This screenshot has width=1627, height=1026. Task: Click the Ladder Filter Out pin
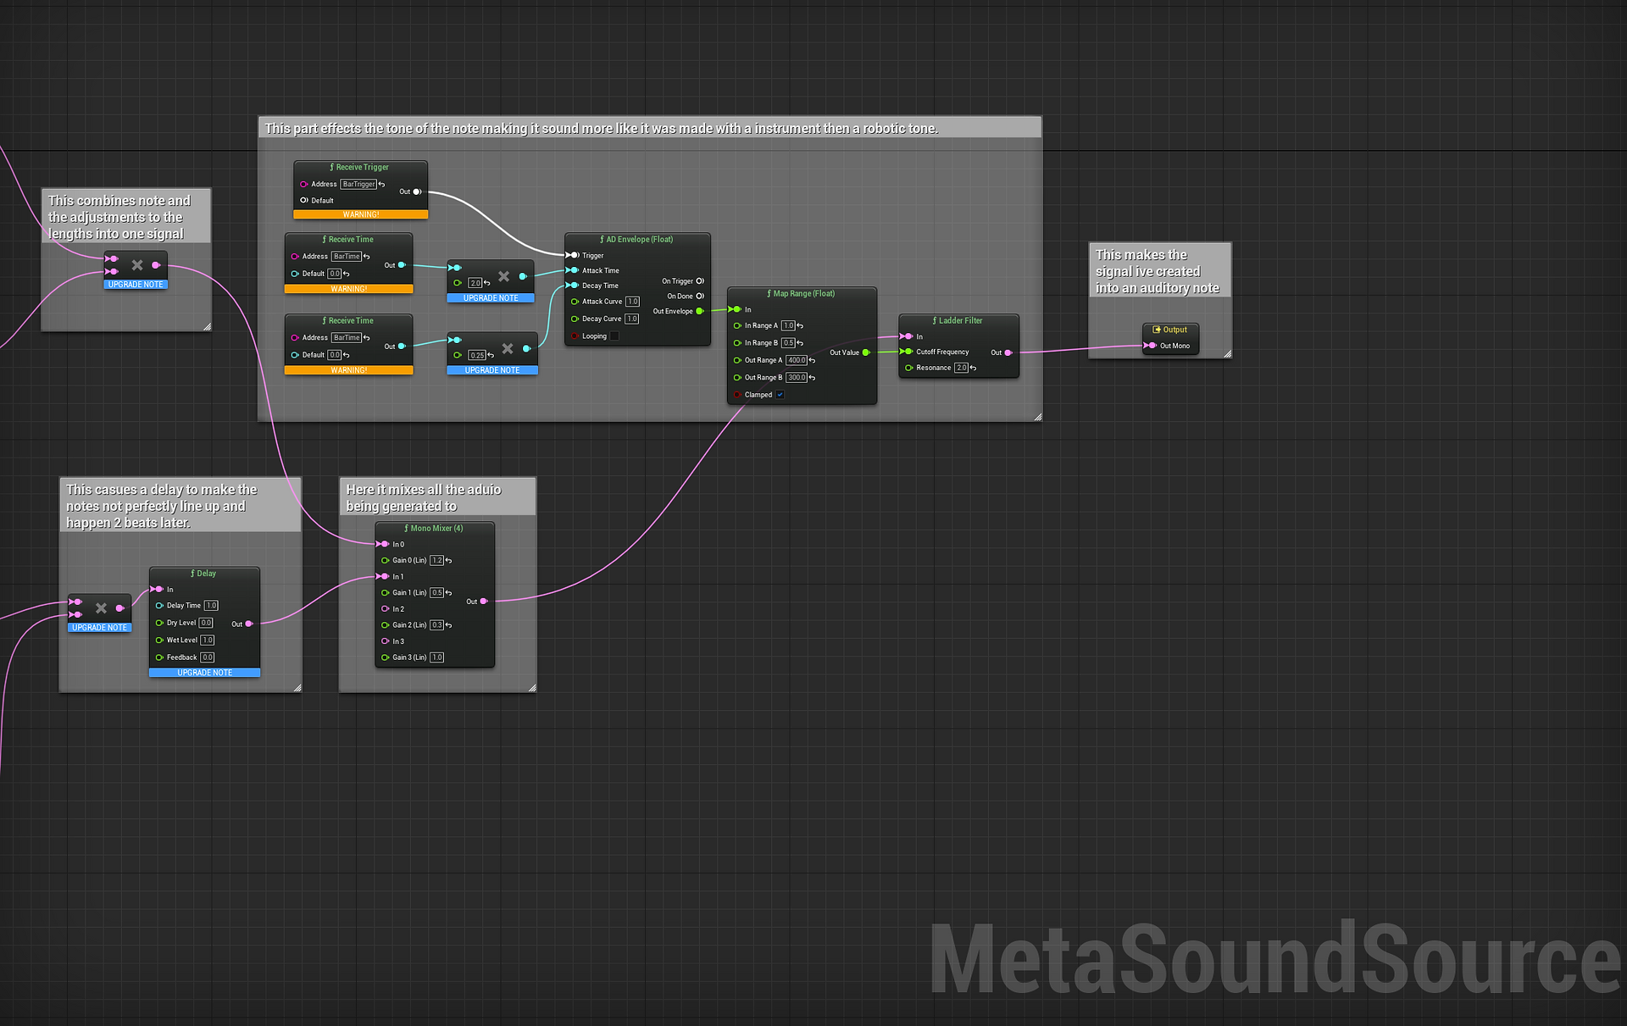click(x=1008, y=352)
